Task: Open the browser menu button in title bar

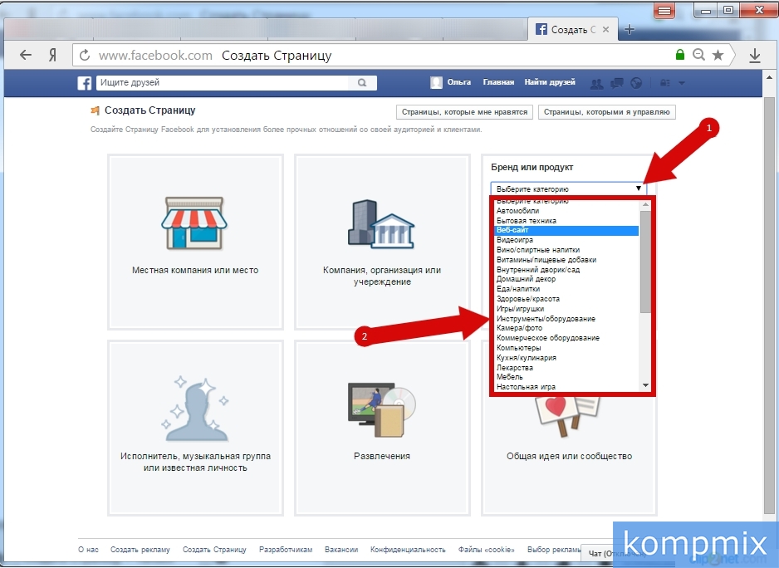Action: [664, 11]
